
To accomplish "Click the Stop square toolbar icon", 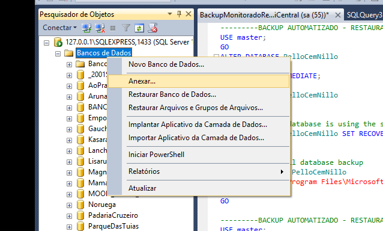I will pos(113,28).
